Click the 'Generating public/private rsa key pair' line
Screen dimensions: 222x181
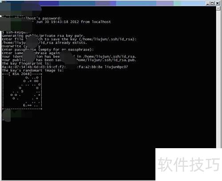tap(43, 36)
